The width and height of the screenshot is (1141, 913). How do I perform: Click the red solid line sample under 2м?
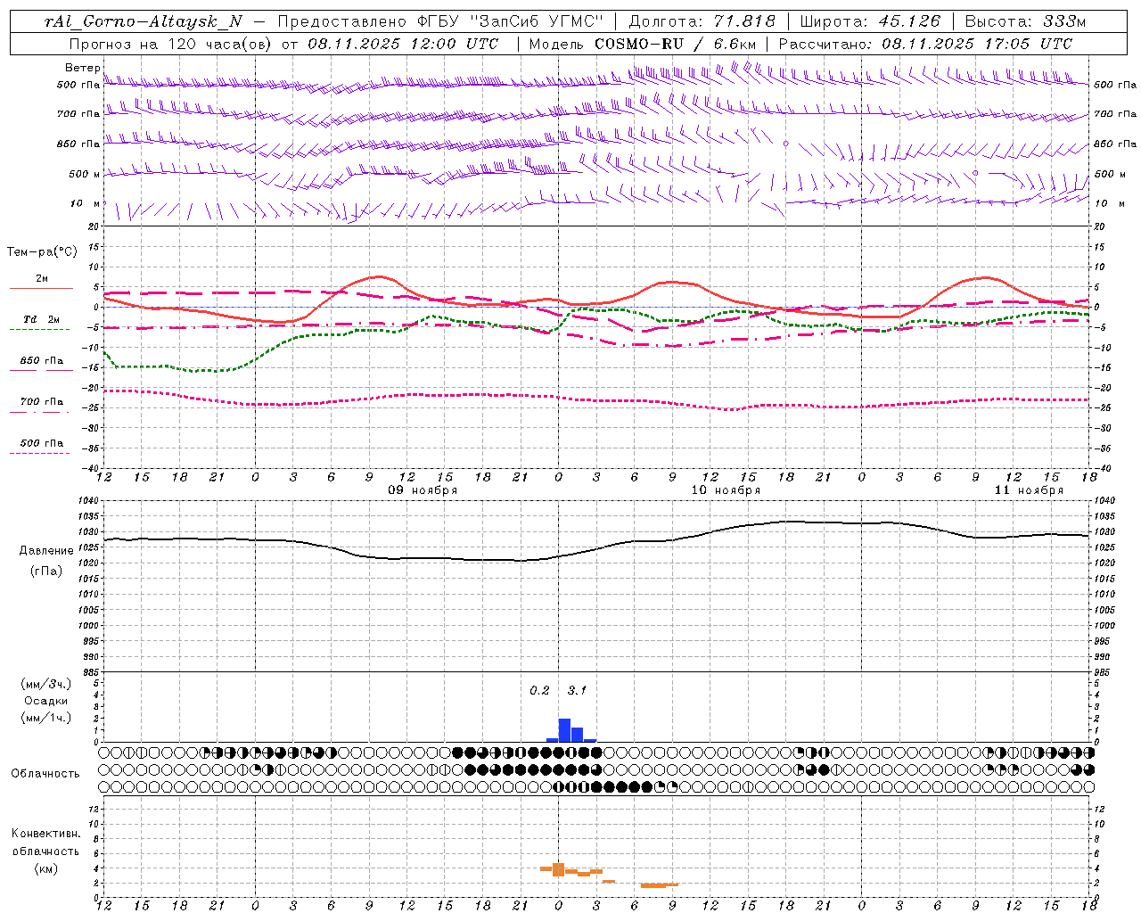pyautogui.click(x=41, y=289)
